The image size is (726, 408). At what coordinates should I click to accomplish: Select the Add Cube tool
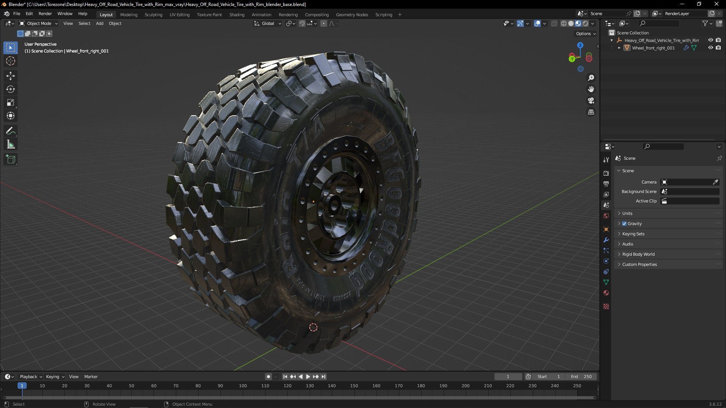11,159
